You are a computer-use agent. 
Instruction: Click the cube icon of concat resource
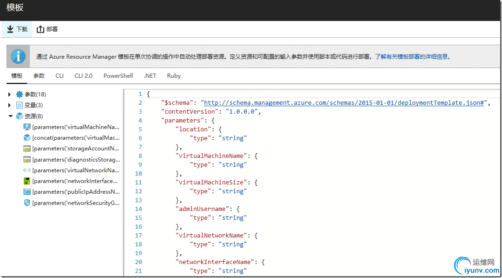click(x=27, y=138)
